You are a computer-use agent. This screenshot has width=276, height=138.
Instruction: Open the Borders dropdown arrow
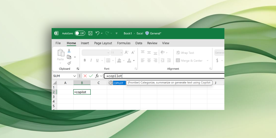coord(113,60)
